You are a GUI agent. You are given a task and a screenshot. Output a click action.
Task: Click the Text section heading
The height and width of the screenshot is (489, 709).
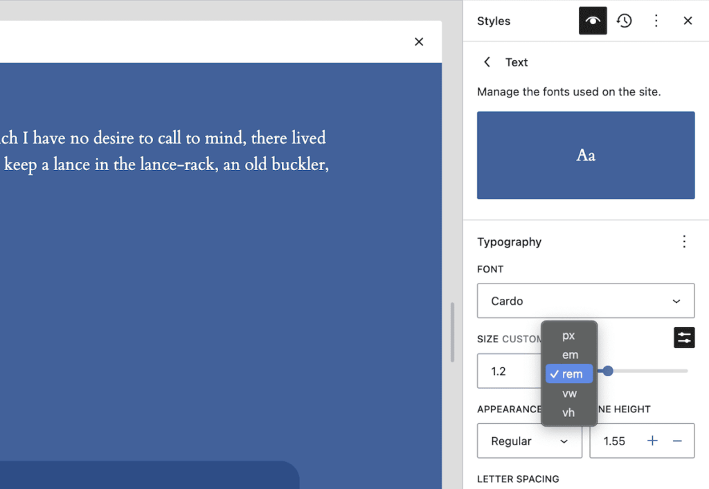516,62
